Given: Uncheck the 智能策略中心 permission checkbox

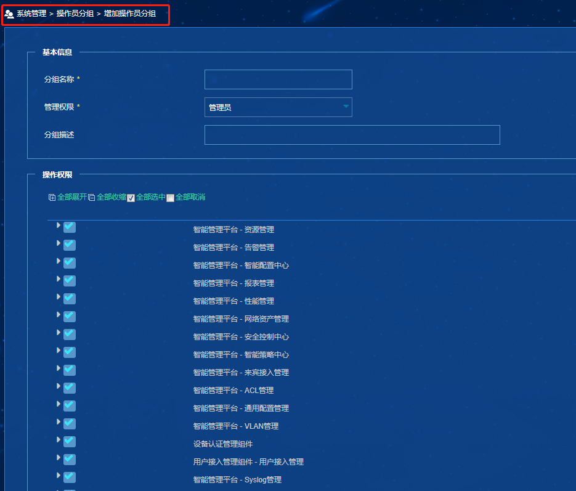Looking at the screenshot, I should click(x=70, y=352).
